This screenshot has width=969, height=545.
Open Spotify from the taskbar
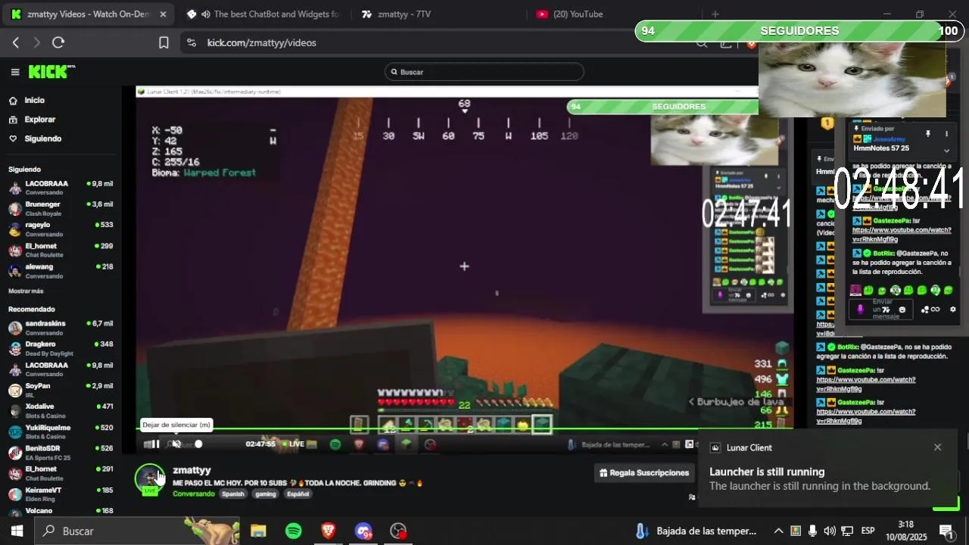coord(294,531)
